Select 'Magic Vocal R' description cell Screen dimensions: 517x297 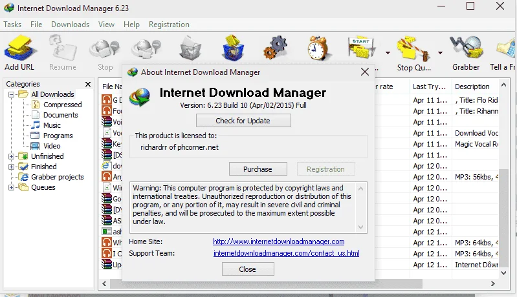476,144
